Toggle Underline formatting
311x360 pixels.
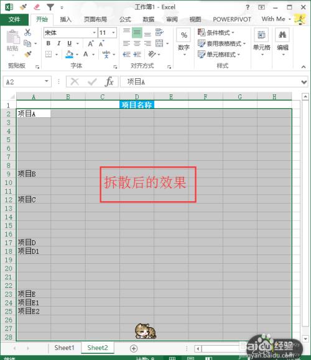coord(70,43)
